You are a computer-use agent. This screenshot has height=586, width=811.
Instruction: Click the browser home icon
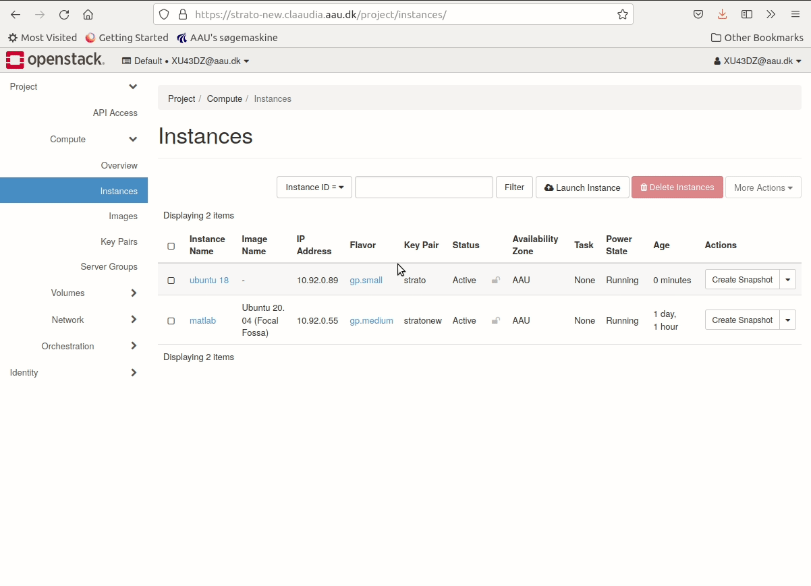point(90,14)
